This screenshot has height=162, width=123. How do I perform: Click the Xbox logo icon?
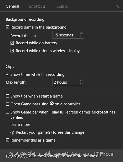pos(52,104)
